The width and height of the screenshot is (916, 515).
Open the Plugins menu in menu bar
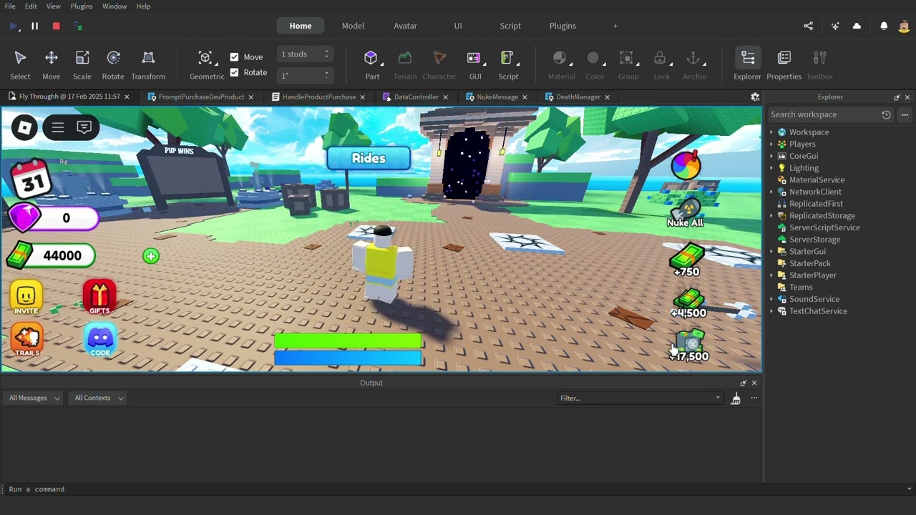coord(82,6)
